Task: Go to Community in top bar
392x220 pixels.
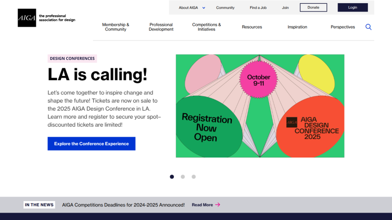Action: tap(225, 8)
